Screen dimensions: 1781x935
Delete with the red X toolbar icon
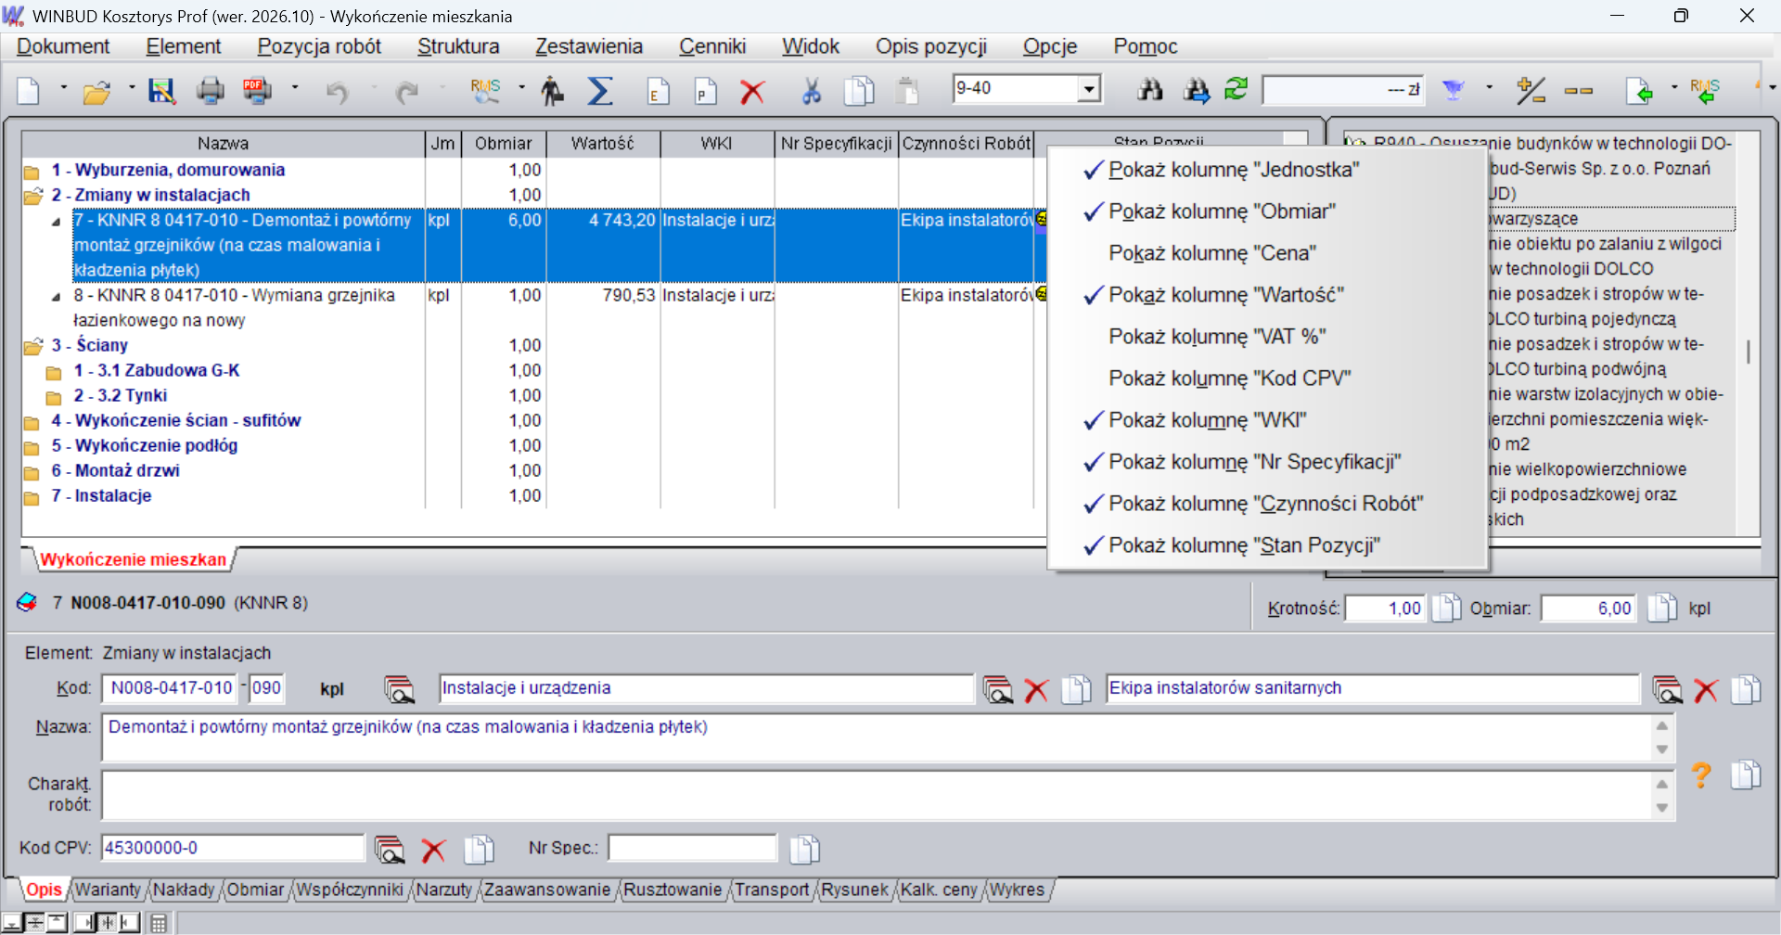click(752, 91)
